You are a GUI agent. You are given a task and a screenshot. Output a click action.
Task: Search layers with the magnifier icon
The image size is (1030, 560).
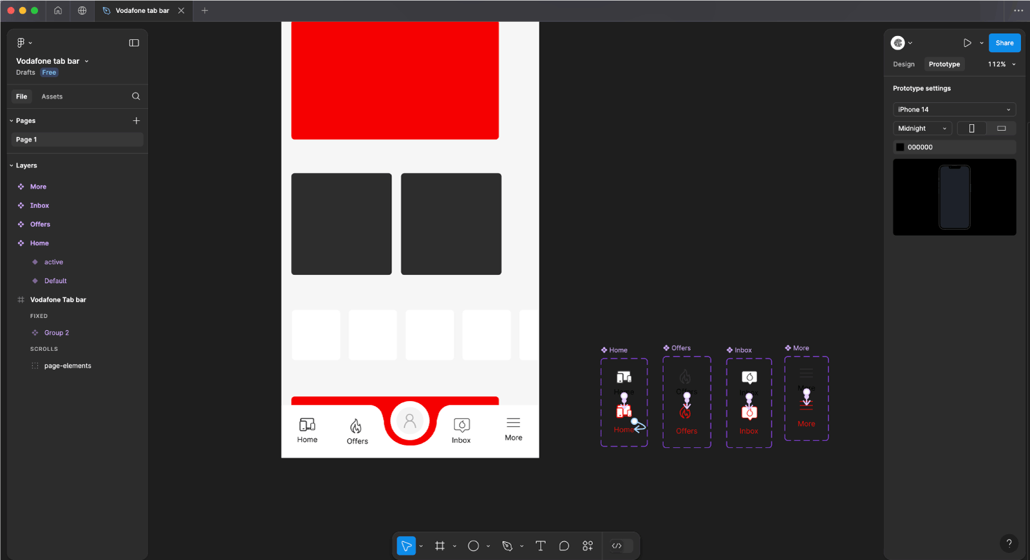click(136, 97)
